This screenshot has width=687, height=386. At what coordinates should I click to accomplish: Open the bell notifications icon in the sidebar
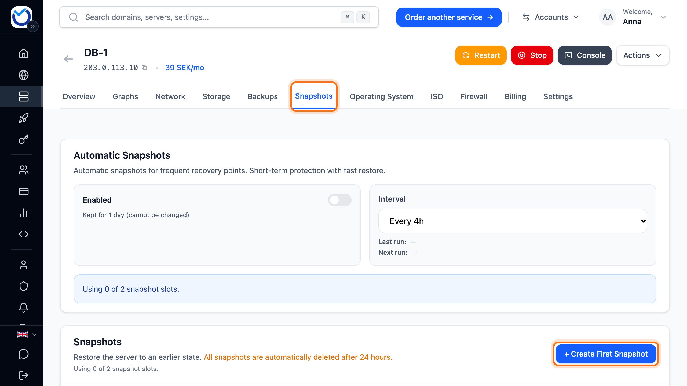click(x=24, y=308)
